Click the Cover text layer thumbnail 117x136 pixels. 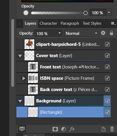coord(30,56)
